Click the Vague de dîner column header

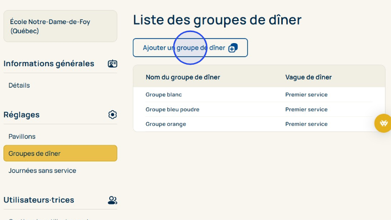pyautogui.click(x=308, y=77)
